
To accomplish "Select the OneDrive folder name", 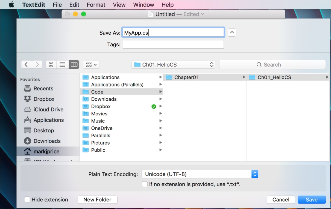I will [102, 128].
